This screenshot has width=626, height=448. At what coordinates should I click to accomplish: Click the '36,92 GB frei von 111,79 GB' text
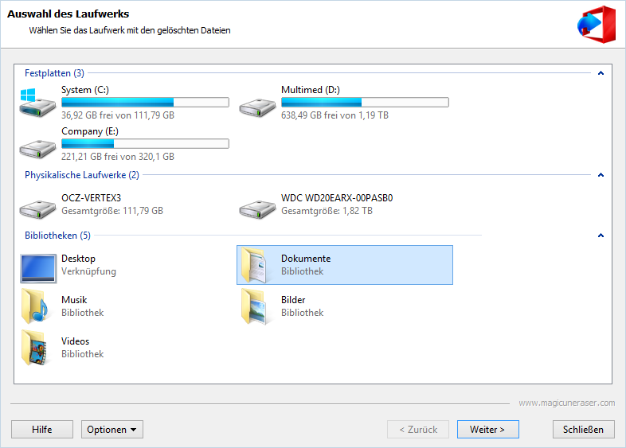click(118, 115)
